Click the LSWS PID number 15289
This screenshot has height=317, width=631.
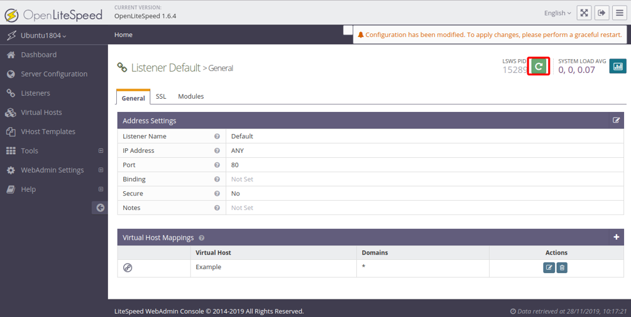click(515, 70)
